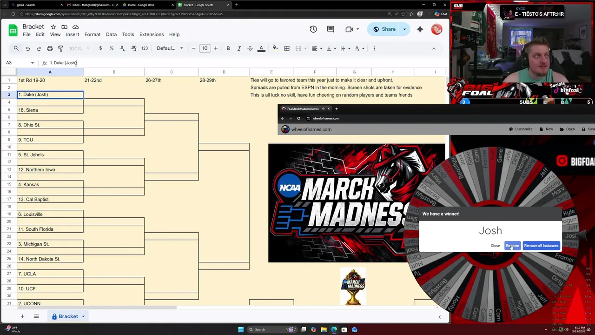Show the all sheets list
The width and height of the screenshot is (595, 335).
click(x=36, y=316)
